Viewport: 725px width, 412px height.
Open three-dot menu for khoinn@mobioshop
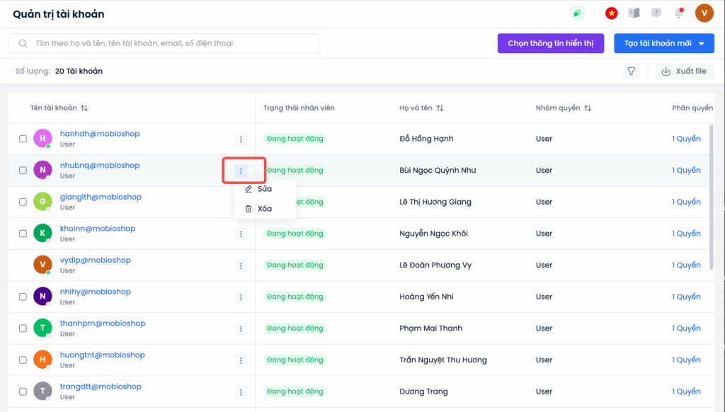tap(241, 234)
